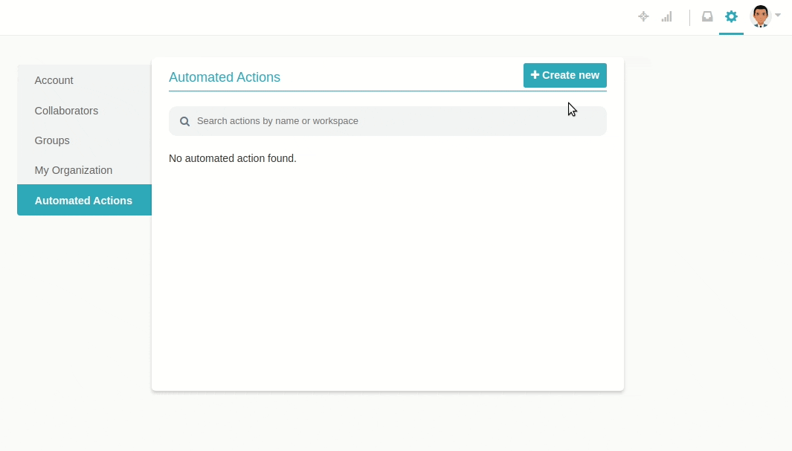Image resolution: width=792 pixels, height=451 pixels.
Task: Open the reports bar chart icon
Action: click(667, 16)
